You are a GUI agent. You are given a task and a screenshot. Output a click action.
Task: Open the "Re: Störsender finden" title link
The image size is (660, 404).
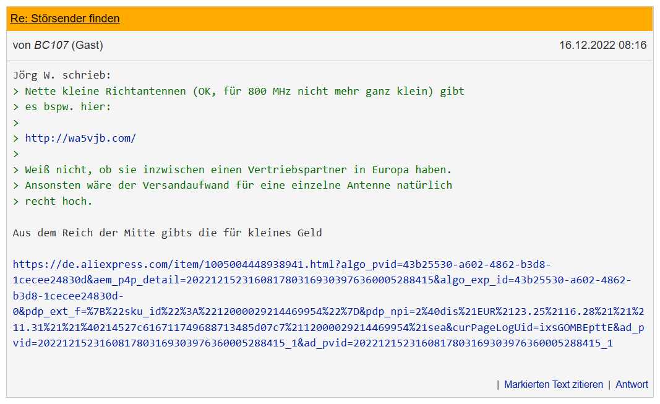[65, 19]
